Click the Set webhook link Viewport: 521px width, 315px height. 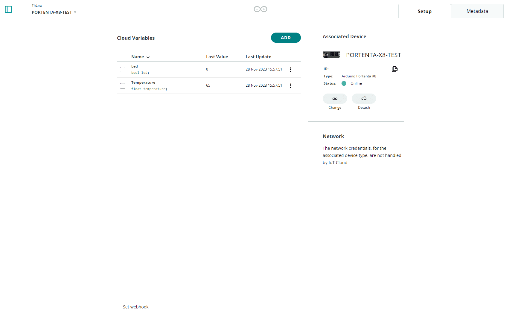[135, 307]
